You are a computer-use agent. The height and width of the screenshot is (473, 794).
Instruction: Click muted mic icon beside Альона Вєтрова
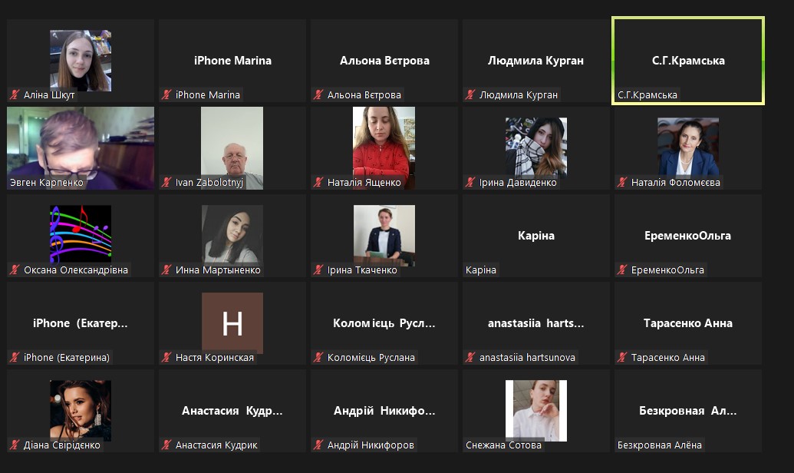pos(318,94)
